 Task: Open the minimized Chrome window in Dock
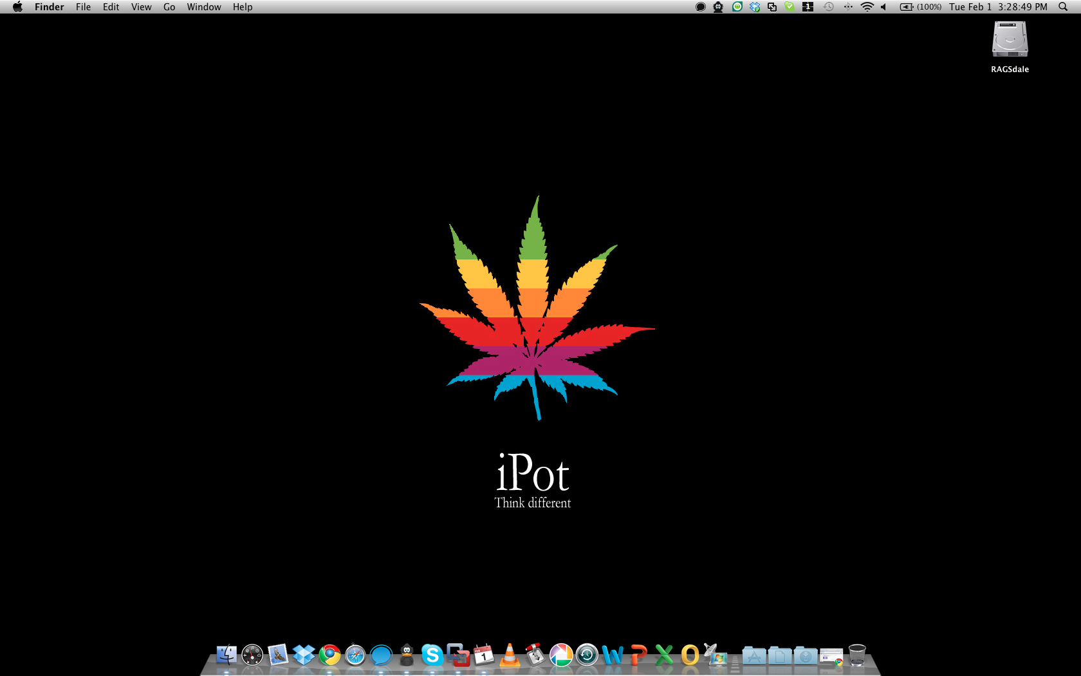(831, 656)
